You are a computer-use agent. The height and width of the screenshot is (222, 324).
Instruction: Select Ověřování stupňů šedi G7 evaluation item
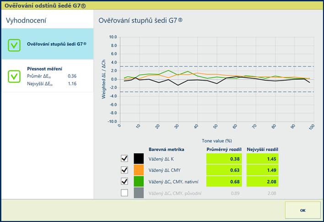point(48,44)
